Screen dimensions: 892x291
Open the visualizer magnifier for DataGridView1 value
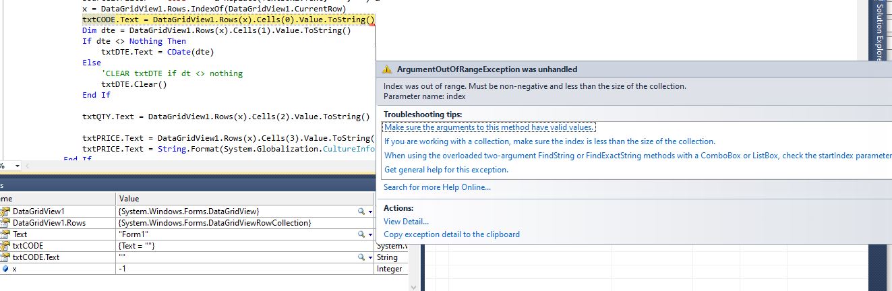pos(361,212)
